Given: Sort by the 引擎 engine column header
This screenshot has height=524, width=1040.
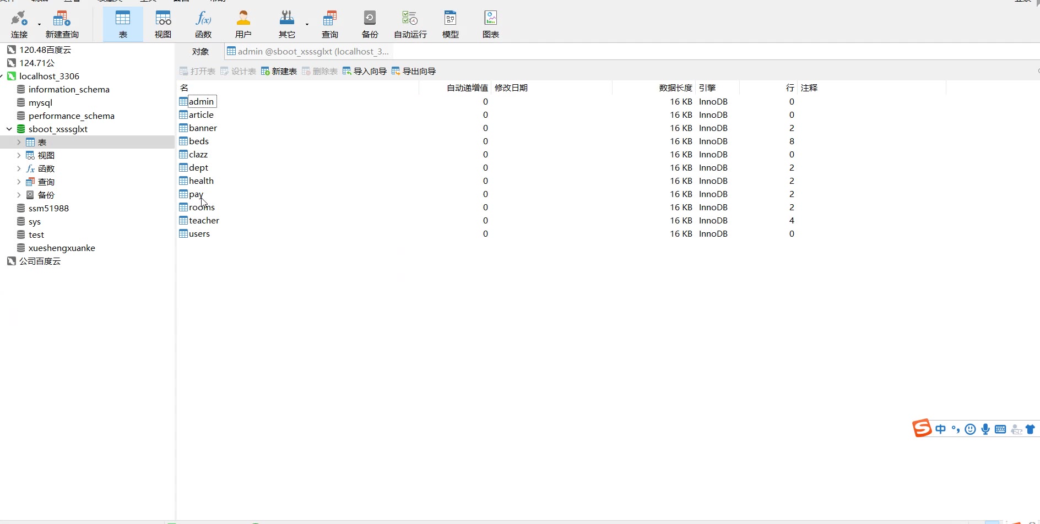Looking at the screenshot, I should (717, 88).
